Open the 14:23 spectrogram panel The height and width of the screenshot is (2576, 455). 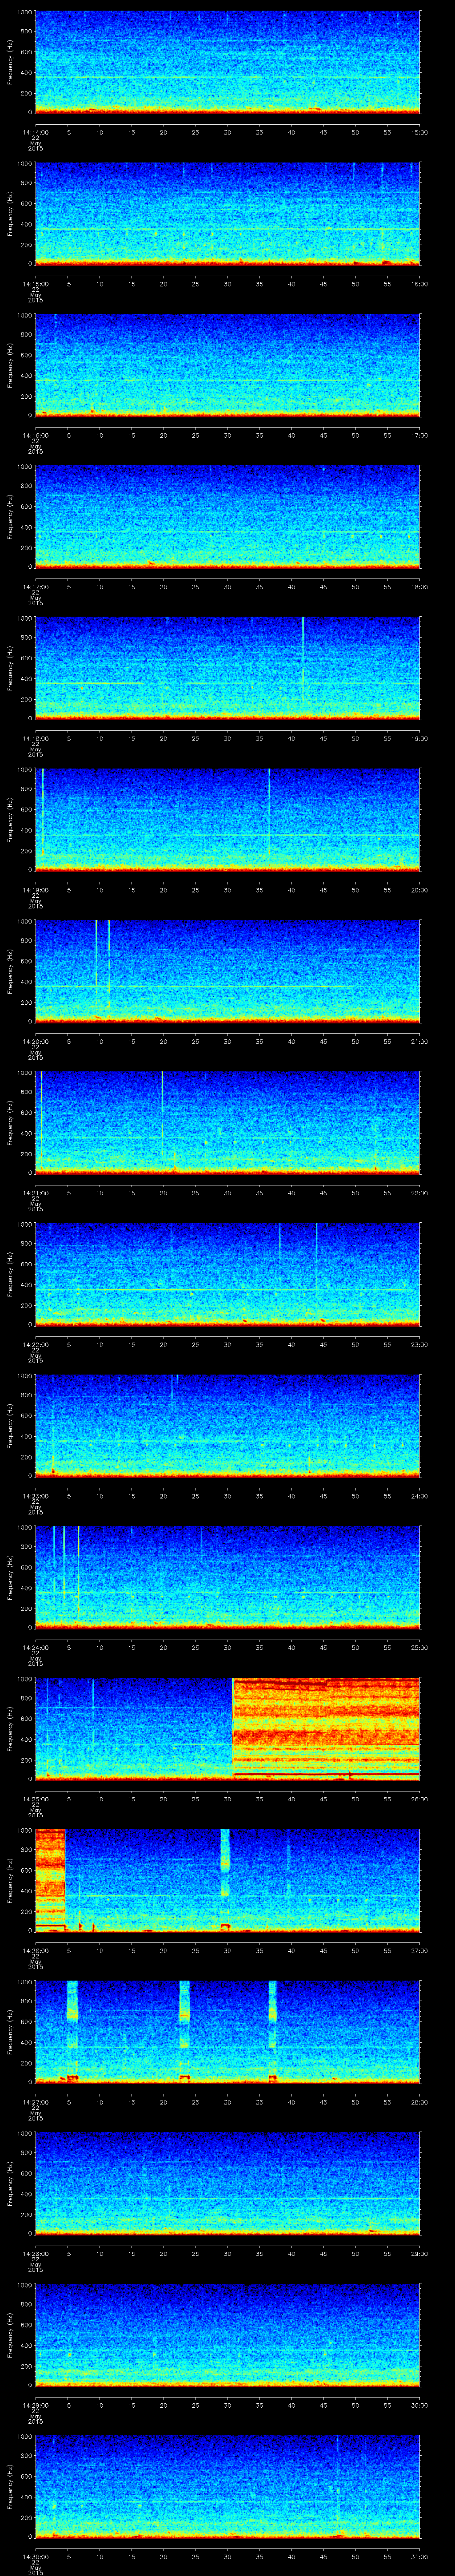point(227,1425)
